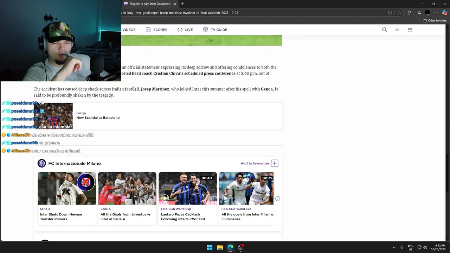Open the Windows Start button
The width and height of the screenshot is (450, 253).
(210, 247)
